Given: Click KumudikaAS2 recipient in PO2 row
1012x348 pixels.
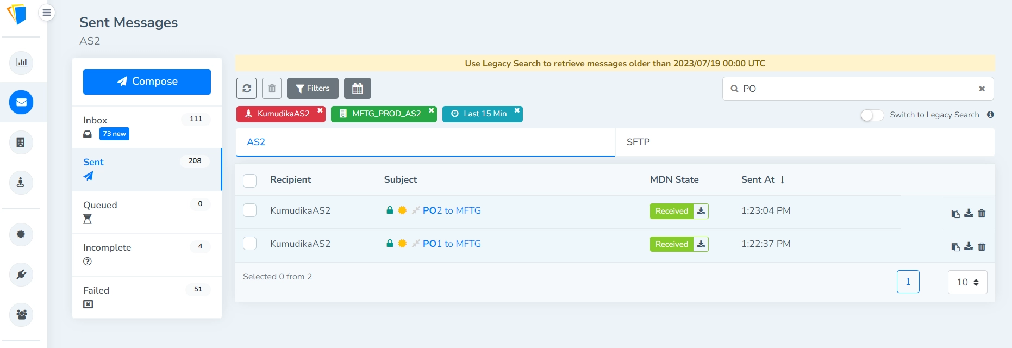Looking at the screenshot, I should [x=300, y=210].
